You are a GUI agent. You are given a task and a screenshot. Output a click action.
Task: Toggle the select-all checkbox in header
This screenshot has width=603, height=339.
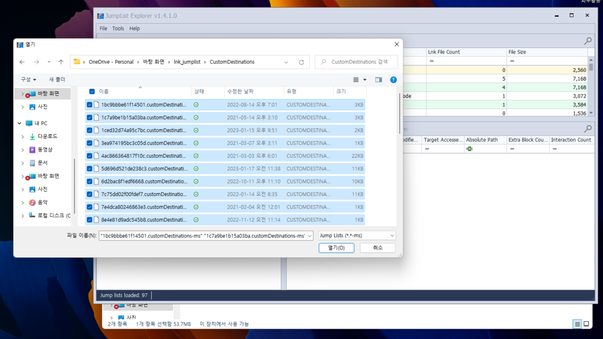point(92,92)
